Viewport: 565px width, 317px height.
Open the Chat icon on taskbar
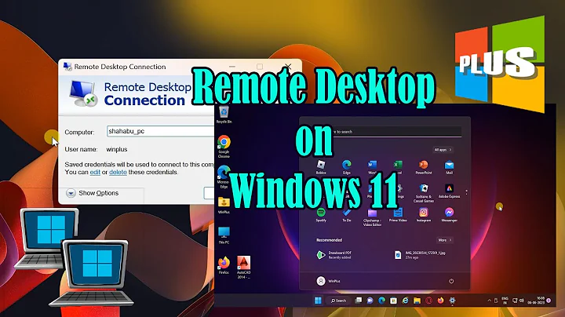click(x=370, y=301)
